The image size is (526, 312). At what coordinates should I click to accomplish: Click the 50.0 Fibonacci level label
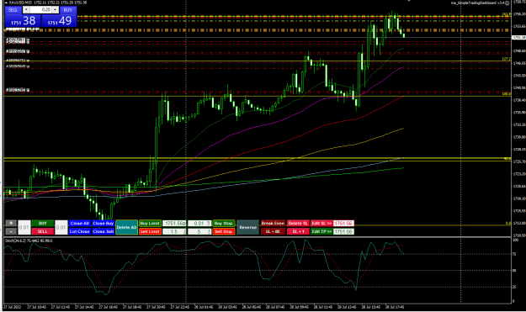coord(507,158)
